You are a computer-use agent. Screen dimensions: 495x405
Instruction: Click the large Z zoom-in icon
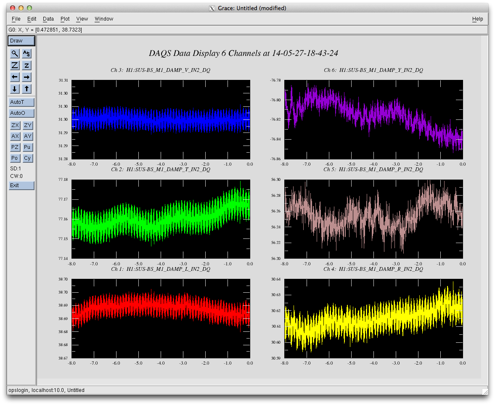15,65
